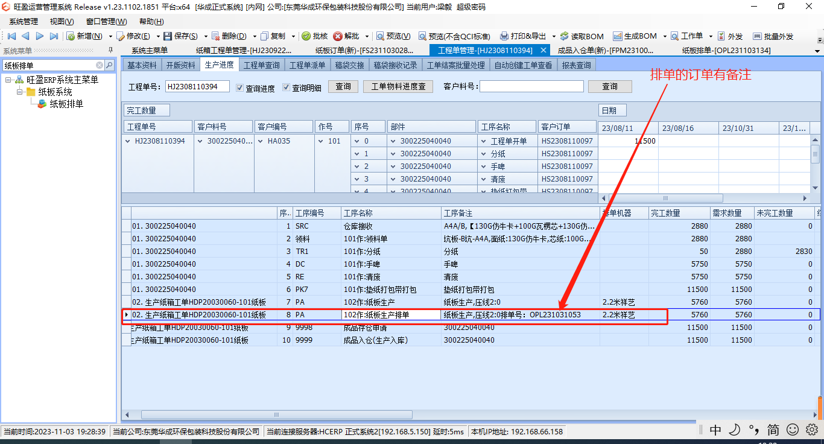Click the 批量外发 batch outsource icon

757,36
